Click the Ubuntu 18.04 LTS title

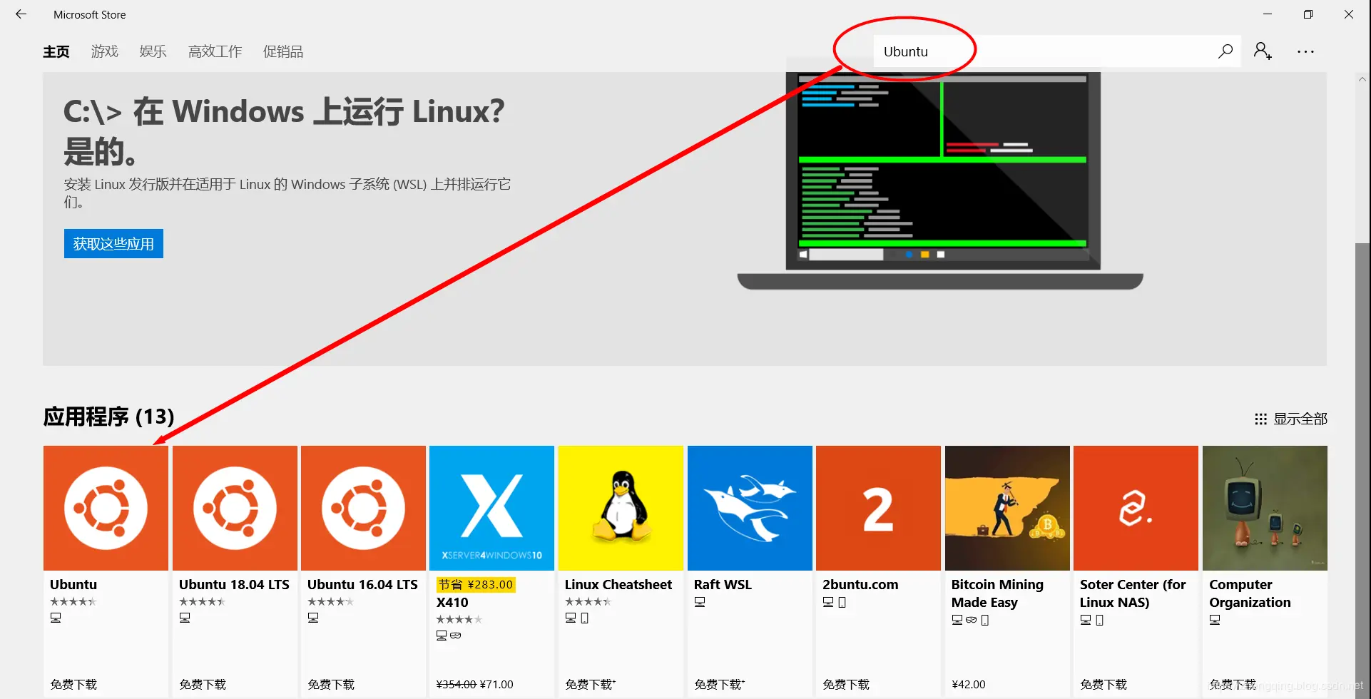click(234, 584)
